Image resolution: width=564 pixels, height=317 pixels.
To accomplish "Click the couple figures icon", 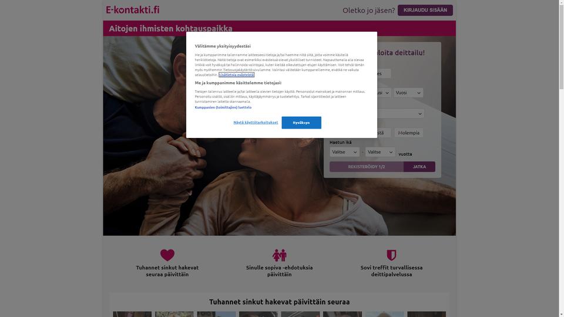I will click(280, 255).
